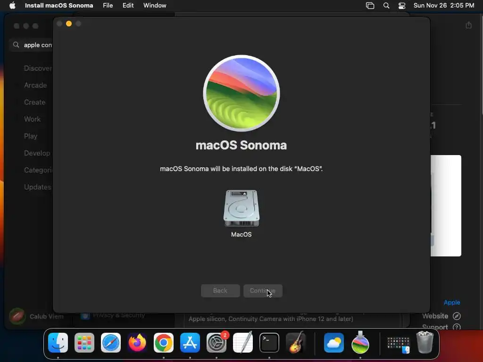
Task: Open the Apple menu
Action: coord(12,5)
